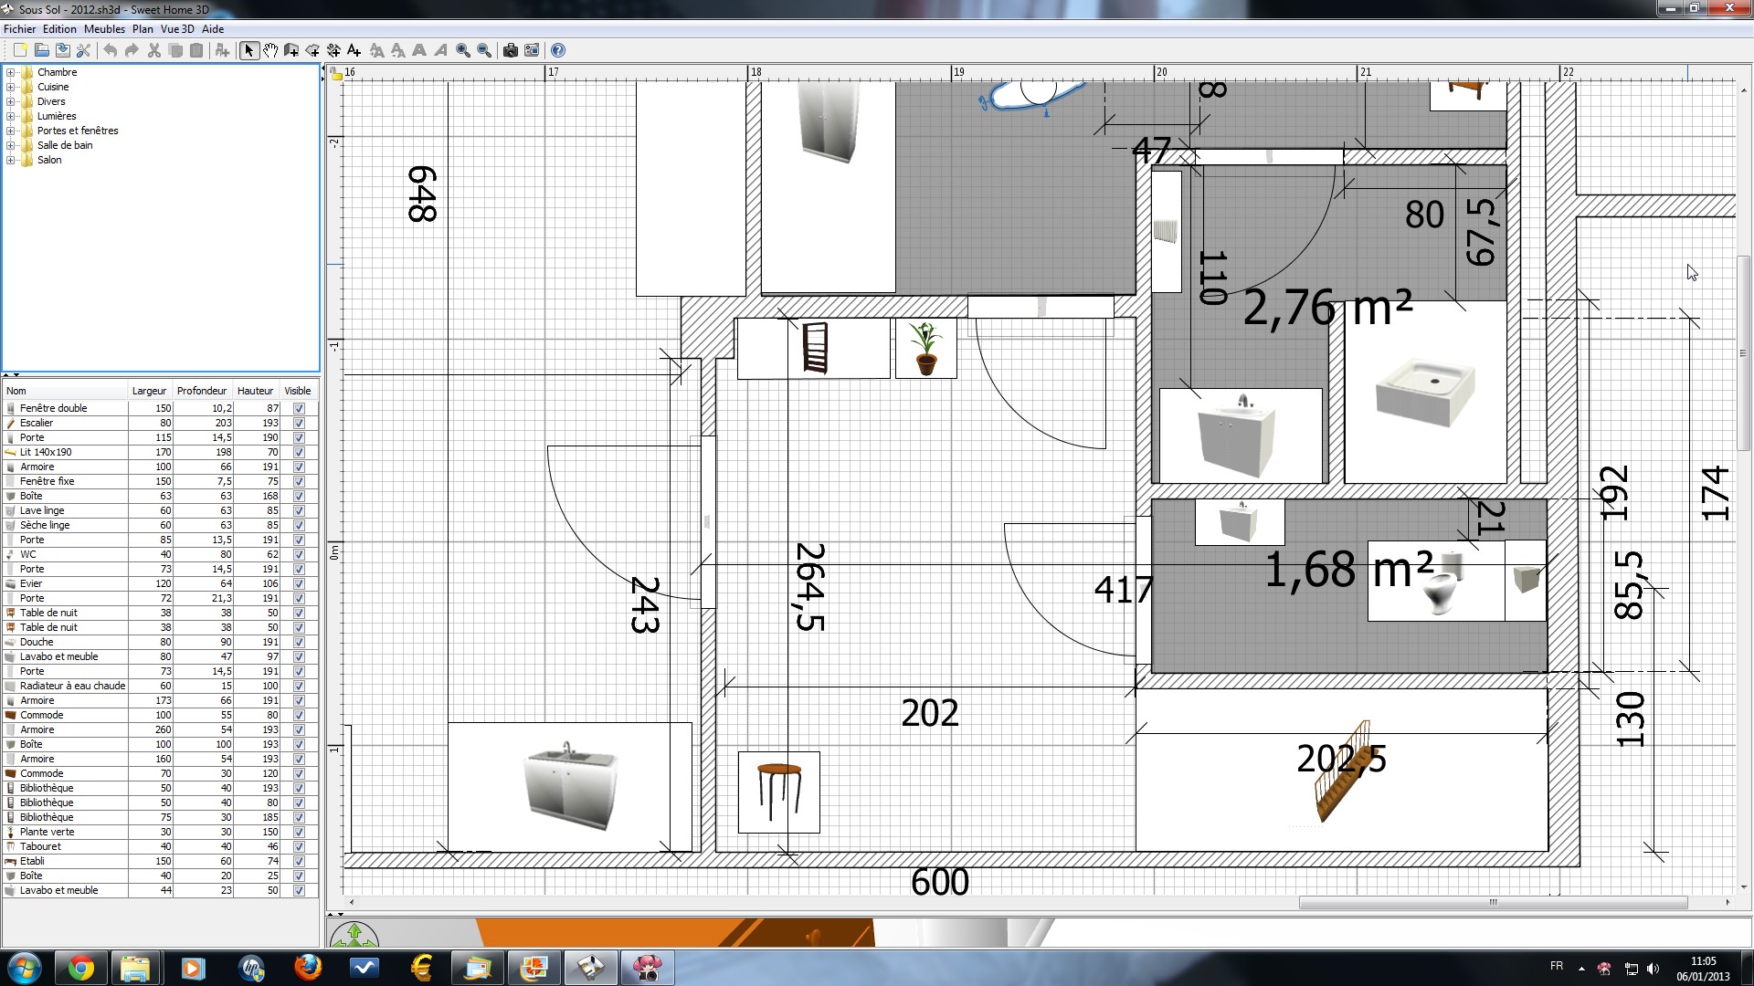The width and height of the screenshot is (1754, 986).
Task: Toggle visible checkbox for Lave linge
Action: tap(299, 511)
